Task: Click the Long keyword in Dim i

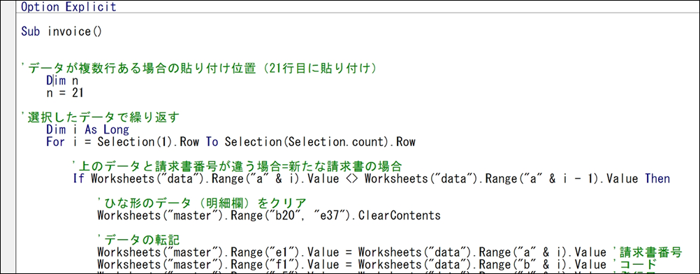Action: click(117, 130)
